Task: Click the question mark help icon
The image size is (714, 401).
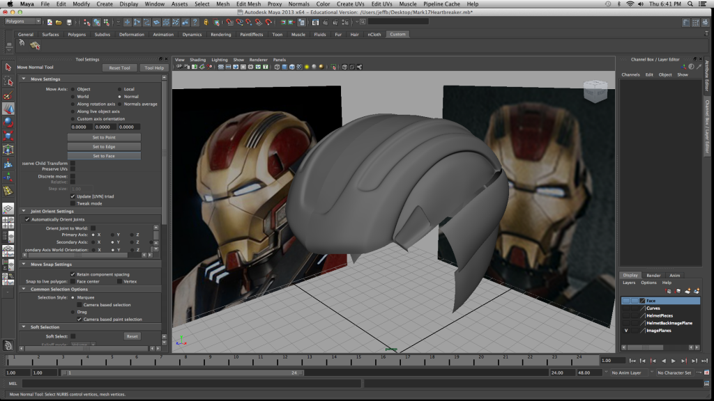Action: tap(195, 22)
